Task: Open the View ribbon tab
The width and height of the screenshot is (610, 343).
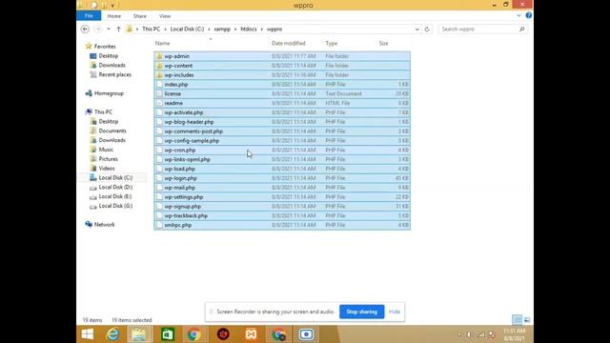Action: click(x=165, y=16)
